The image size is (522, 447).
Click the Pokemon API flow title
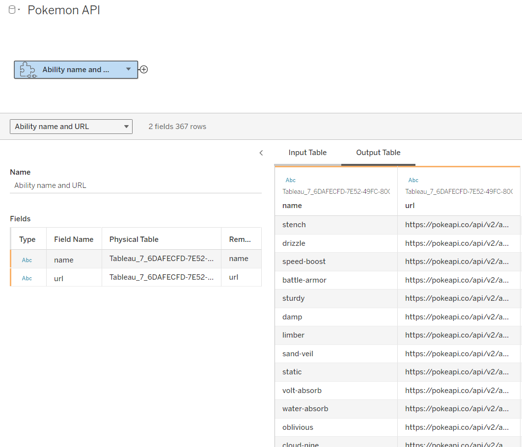(x=64, y=10)
